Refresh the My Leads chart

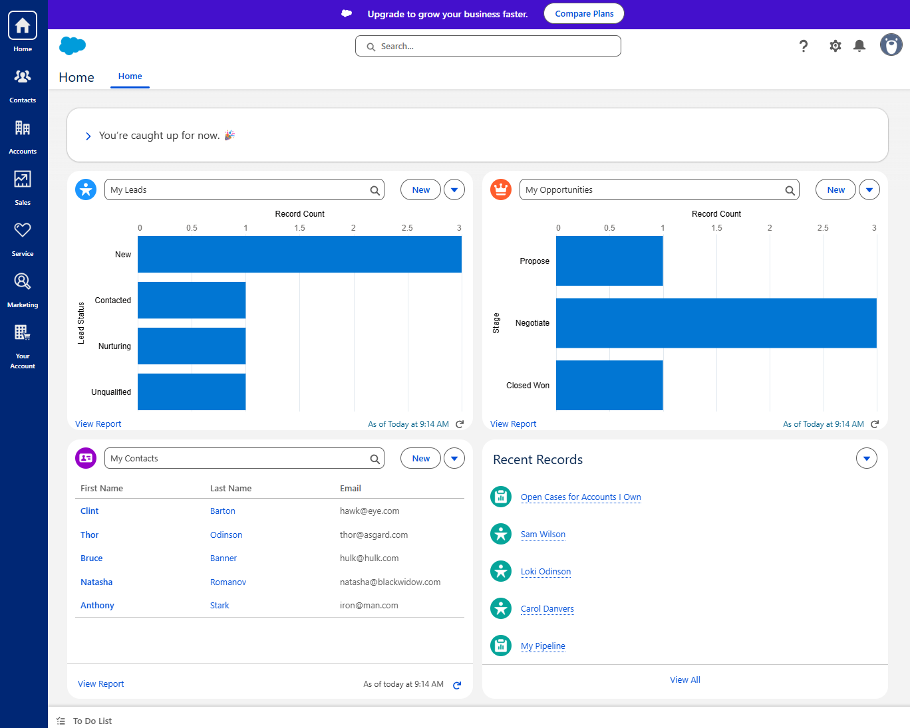tap(459, 424)
